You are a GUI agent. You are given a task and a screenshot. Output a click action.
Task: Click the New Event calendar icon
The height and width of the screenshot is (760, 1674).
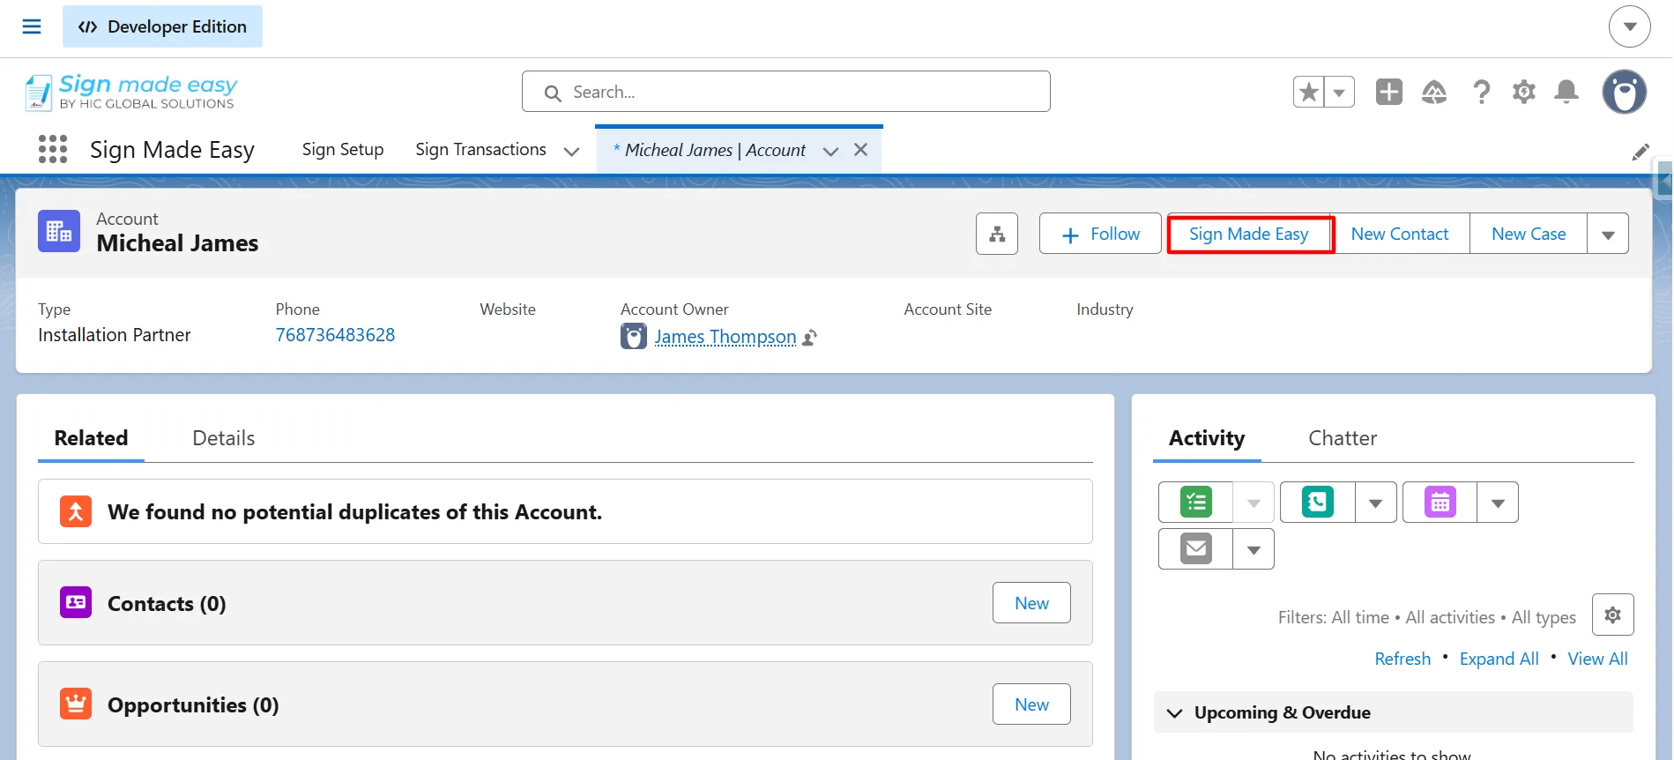pyautogui.click(x=1440, y=503)
